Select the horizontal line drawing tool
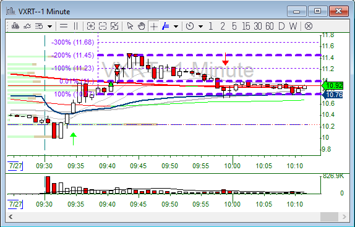The height and width of the screenshot is (227, 355). pyautogui.click(x=64, y=26)
